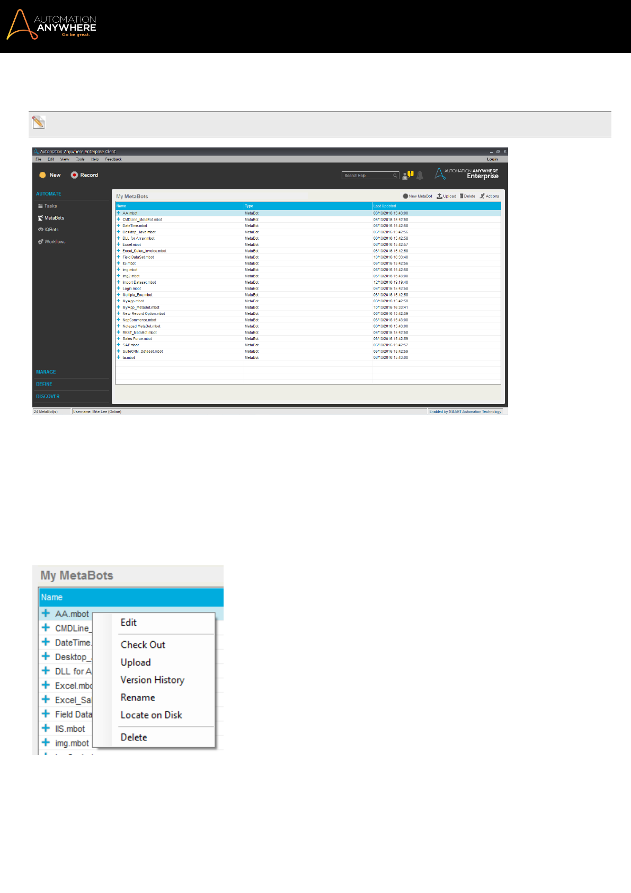The height and width of the screenshot is (893, 631).
Task: Choose Upload from the context menu
Action: (x=136, y=662)
